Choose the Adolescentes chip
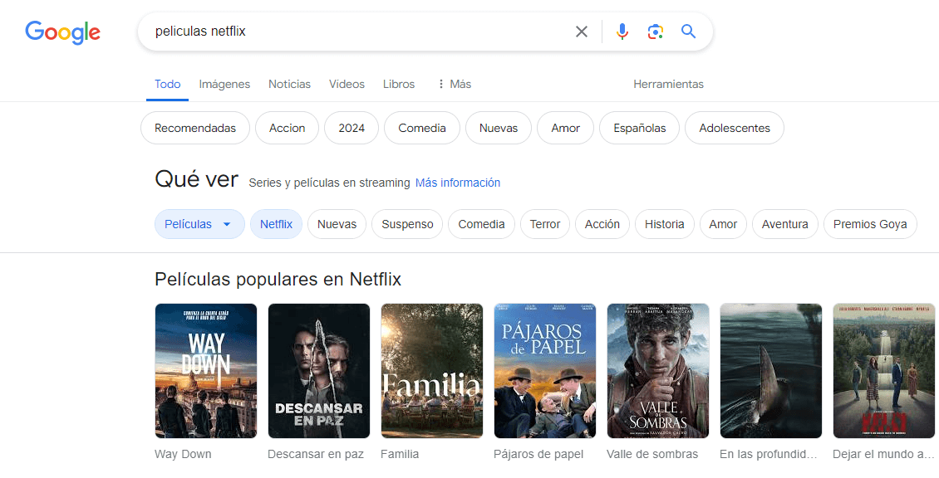Screen dimensions: 939x478 pyautogui.click(x=735, y=128)
